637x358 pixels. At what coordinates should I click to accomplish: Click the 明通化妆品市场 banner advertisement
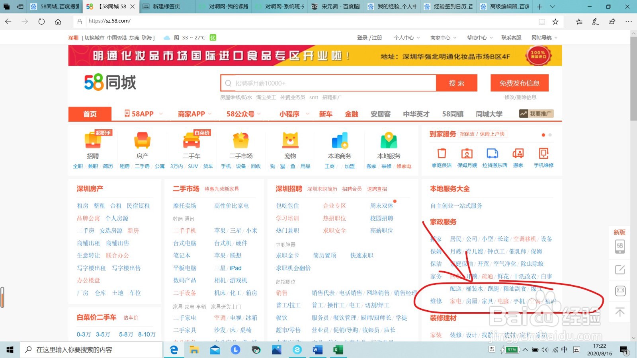(315, 56)
